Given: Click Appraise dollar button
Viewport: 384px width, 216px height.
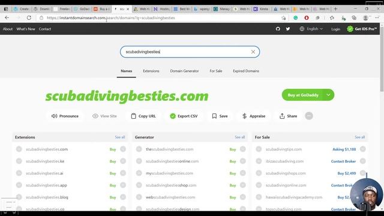Looking at the screenshot, I should tap(253, 116).
